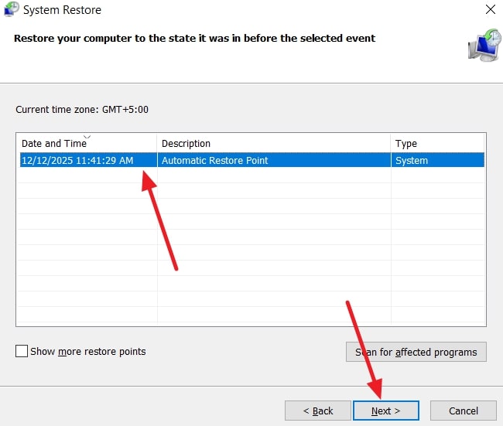Click the System Restore monitor graphic icon
Screen dimensions: 503x426
(484, 45)
